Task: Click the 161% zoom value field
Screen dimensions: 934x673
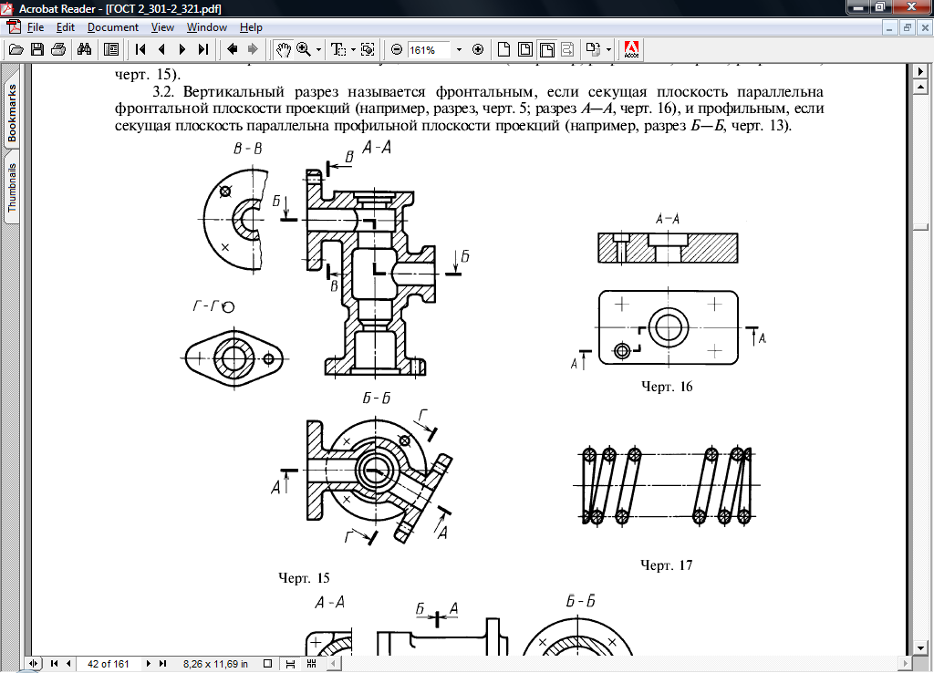Action: (429, 50)
